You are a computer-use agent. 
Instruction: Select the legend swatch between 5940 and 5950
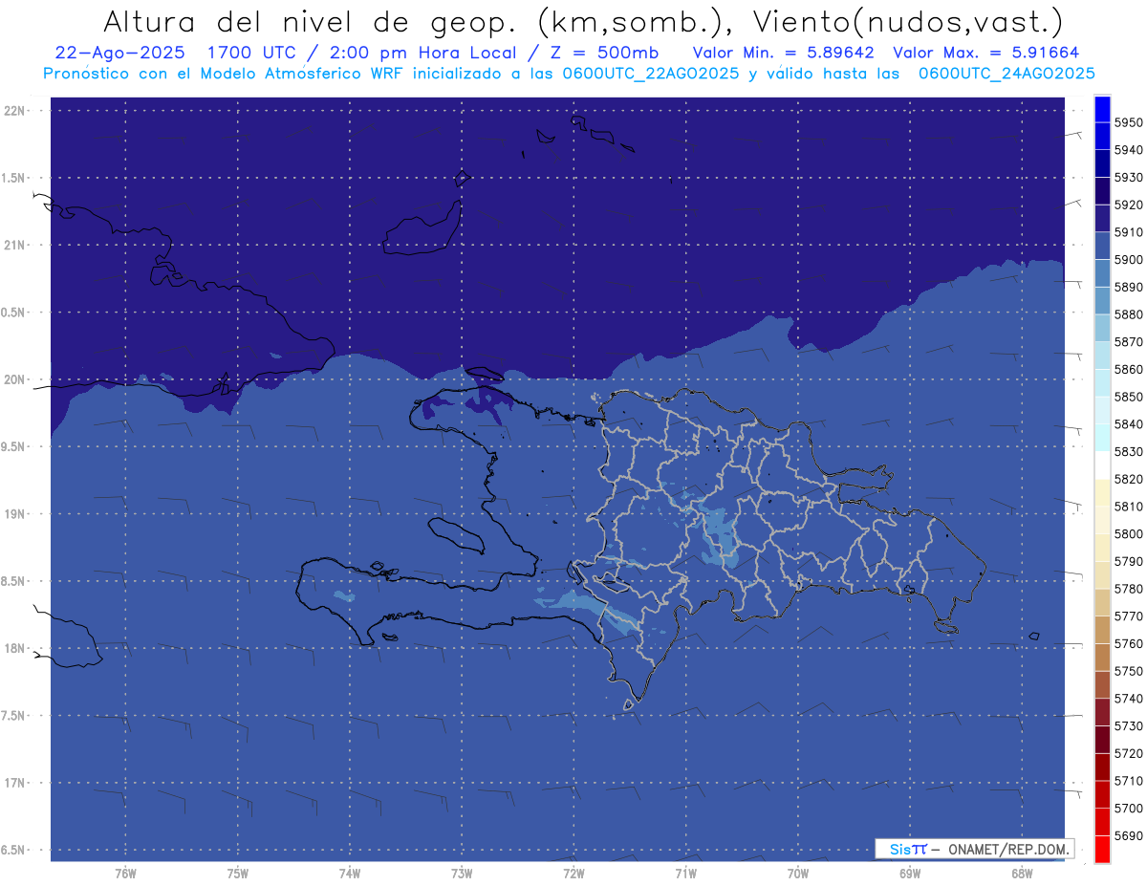click(x=1102, y=137)
